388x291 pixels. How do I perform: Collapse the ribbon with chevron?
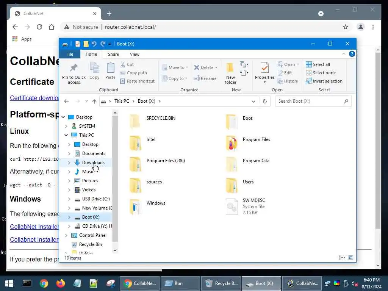tap(343, 54)
